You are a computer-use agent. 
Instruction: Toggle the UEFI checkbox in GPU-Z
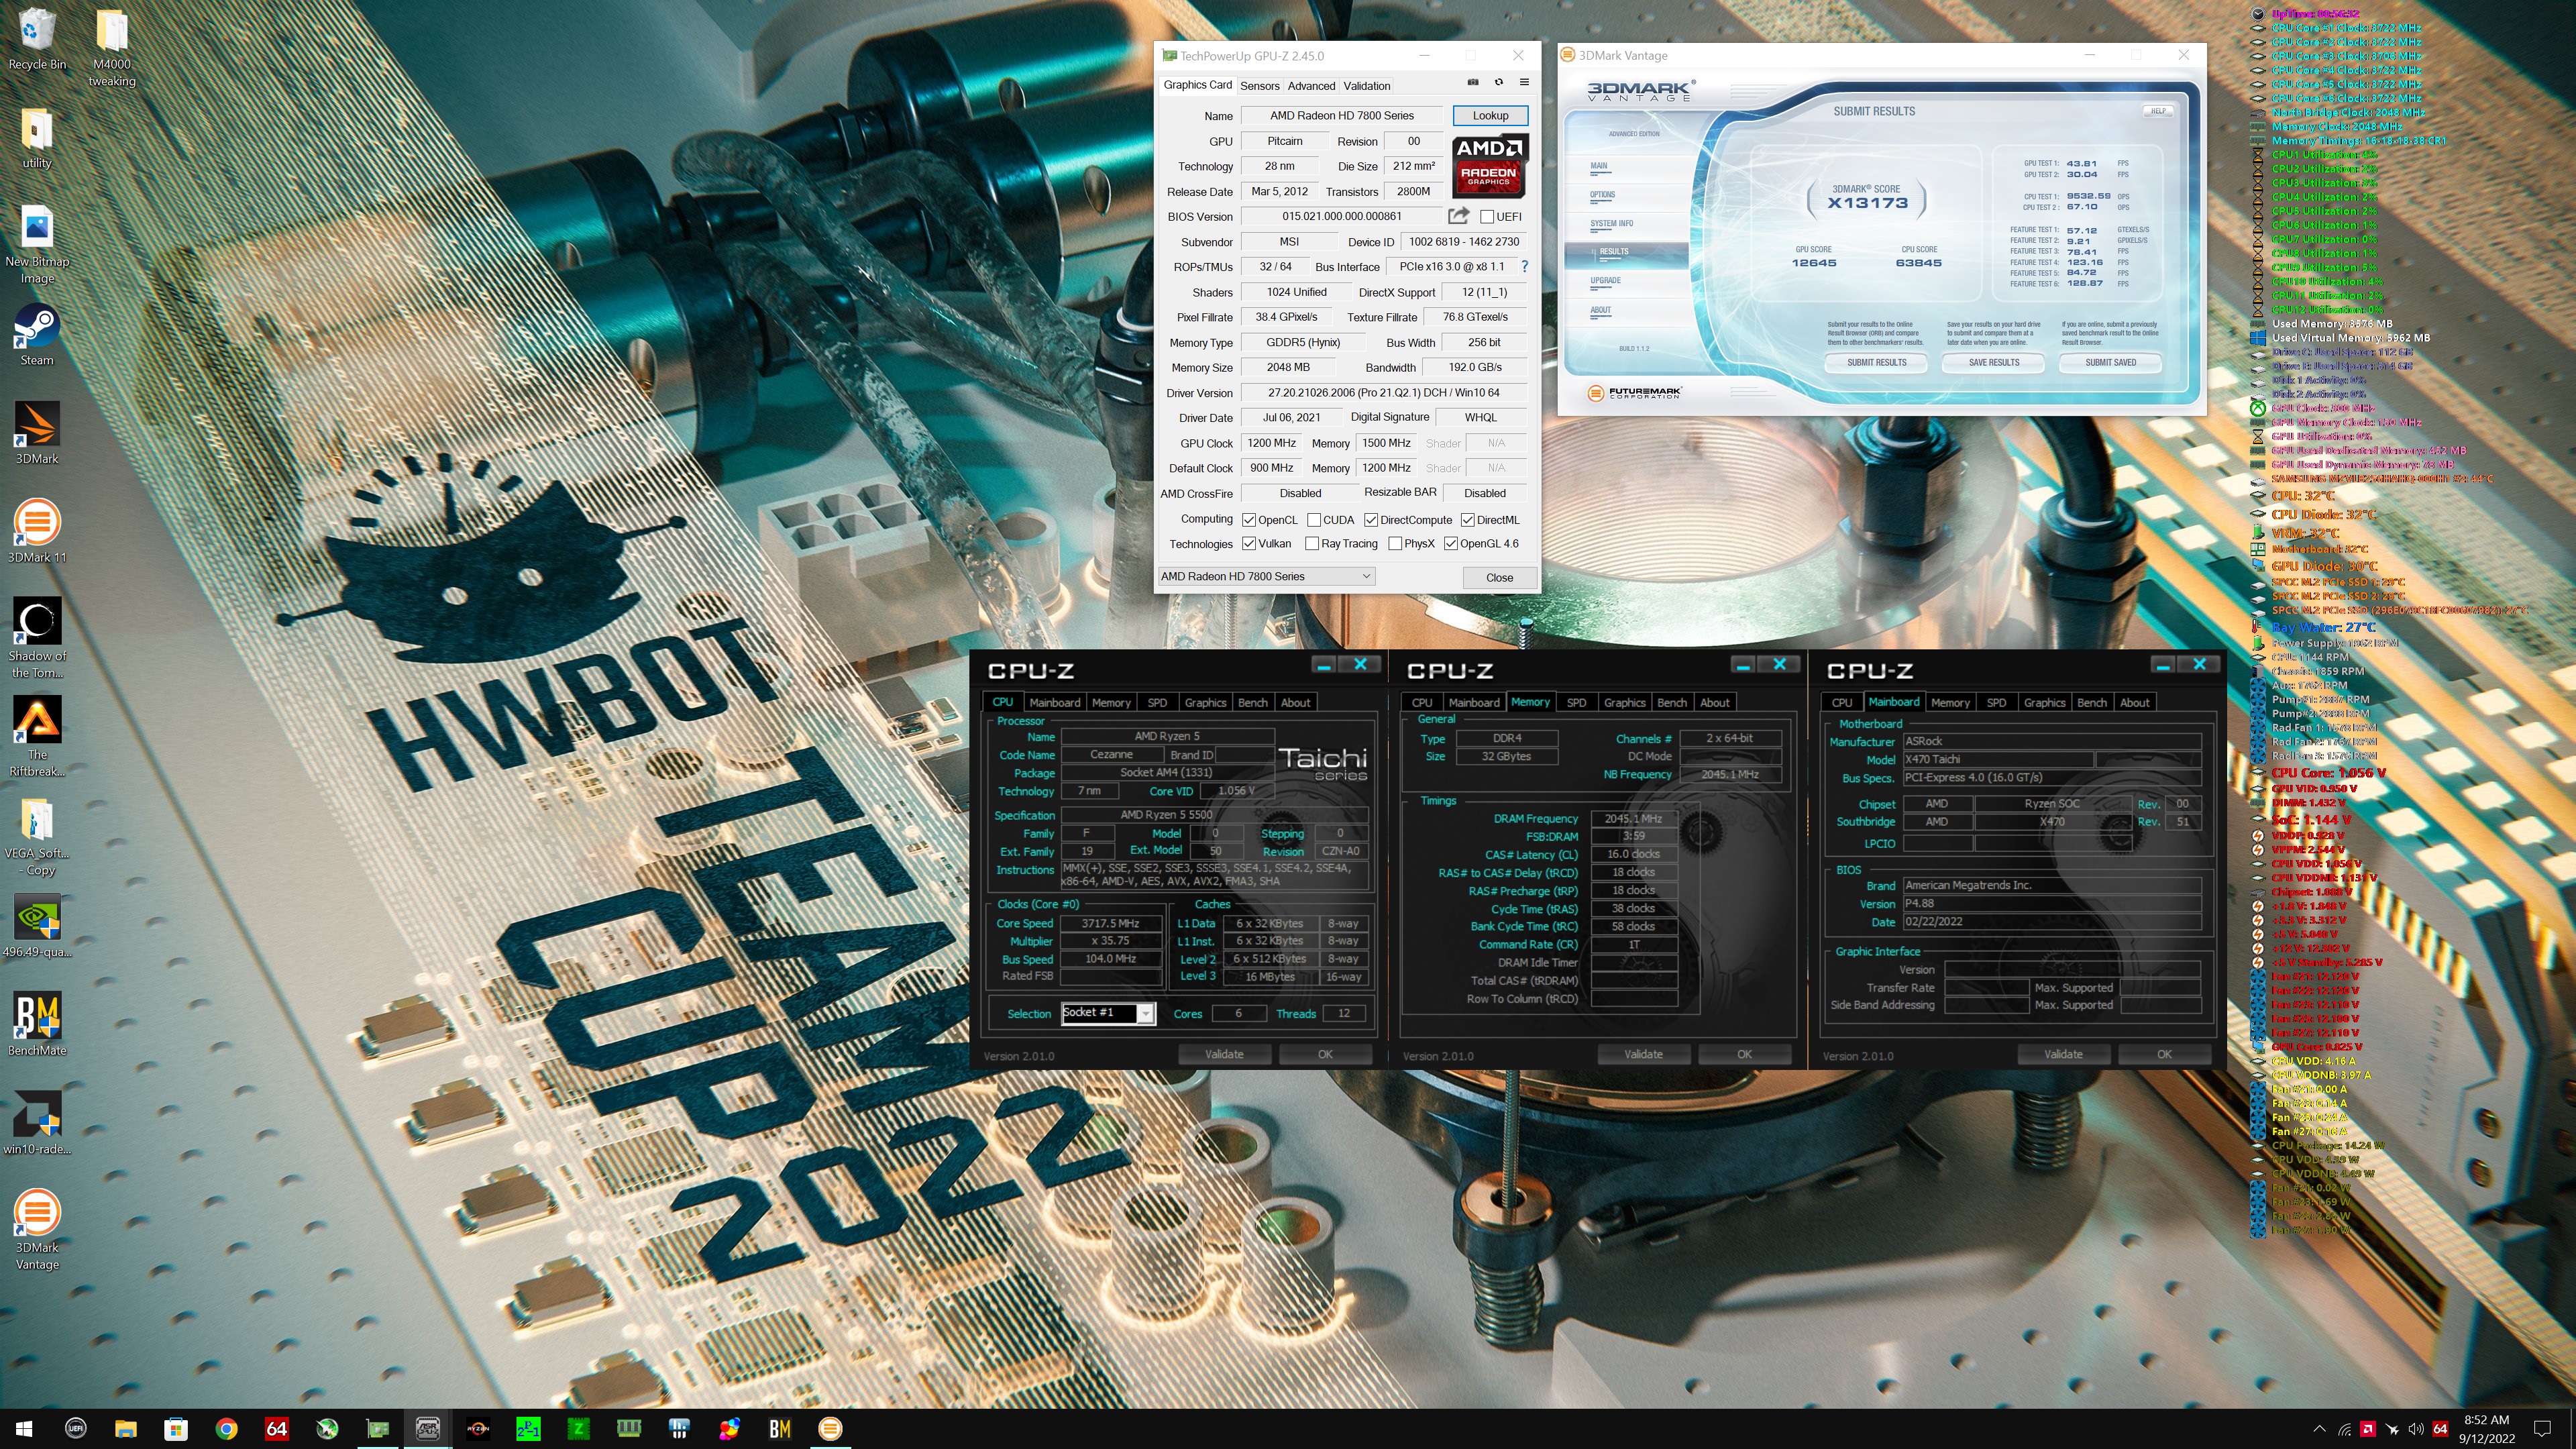1487,216
